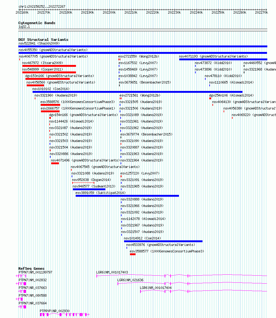Open esv1257220 (Levy2007) label
This screenshot has height=318, width=276.
[x=140, y=173]
